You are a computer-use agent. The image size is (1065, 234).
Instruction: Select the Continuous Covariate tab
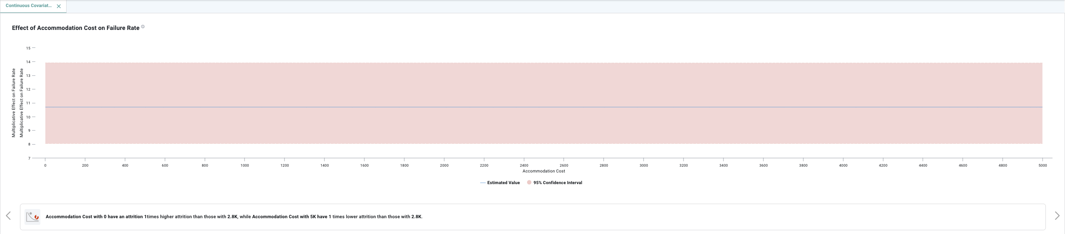coord(29,6)
